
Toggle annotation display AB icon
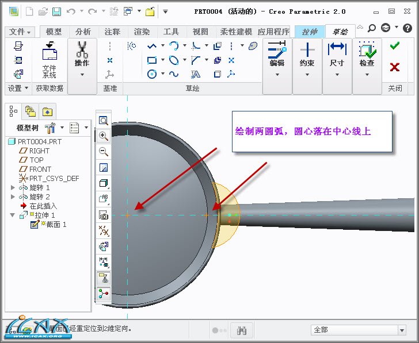(104, 199)
